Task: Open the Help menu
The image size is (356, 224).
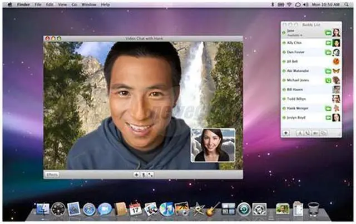Action: (105, 4)
